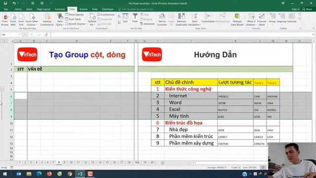Open Existing Connections
The image size is (316, 178).
47,20
